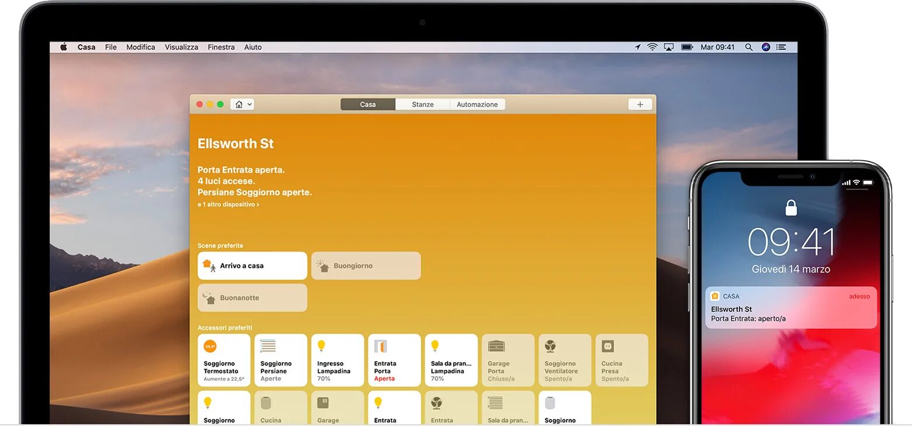
Task: Open Spotlight search magnifier
Action: click(749, 47)
